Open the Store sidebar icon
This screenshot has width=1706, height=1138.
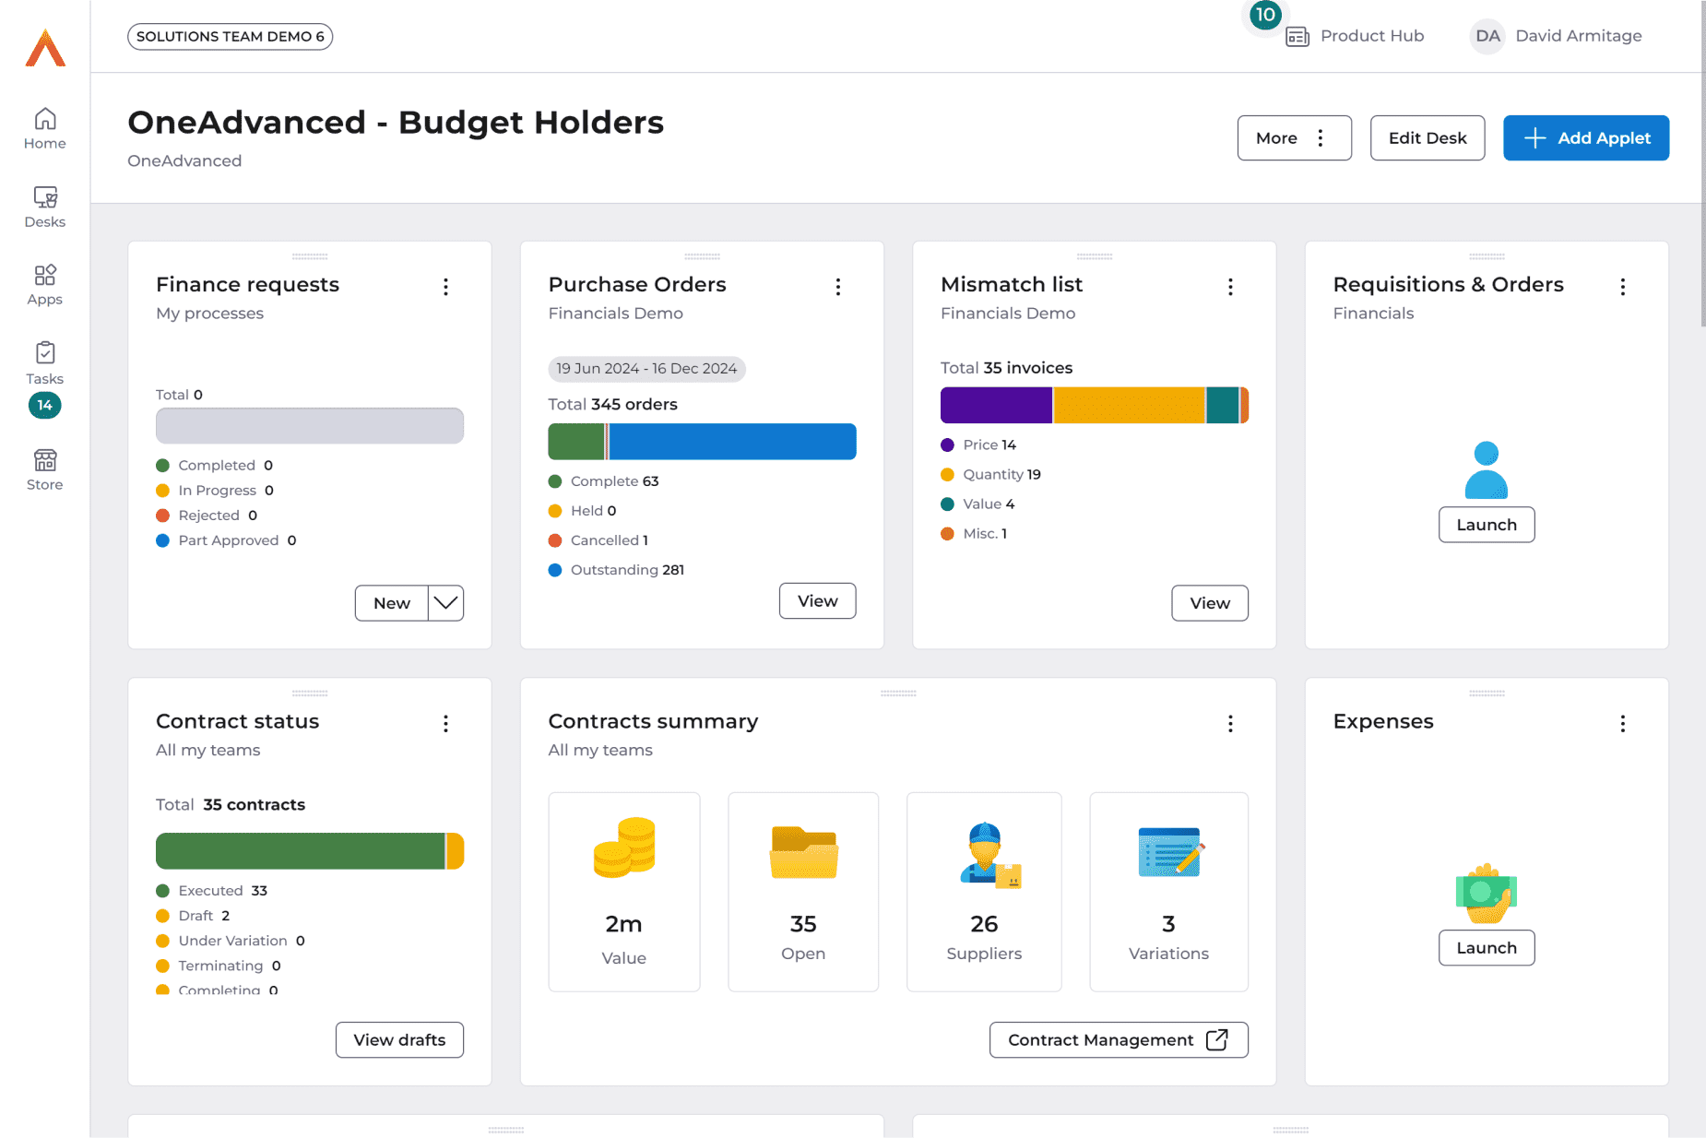tap(44, 469)
